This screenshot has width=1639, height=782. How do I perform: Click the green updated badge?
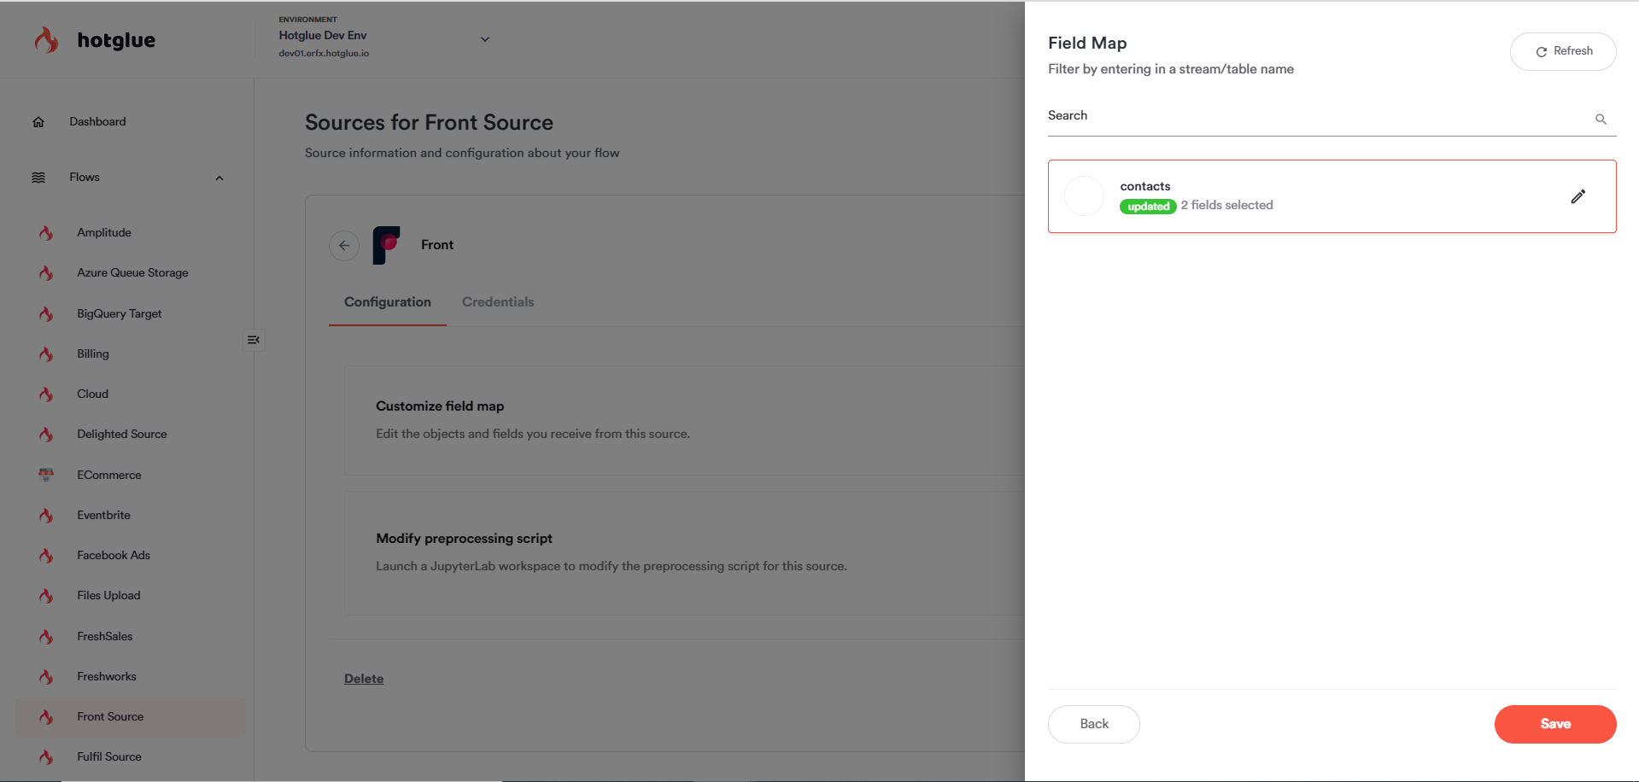click(1148, 207)
